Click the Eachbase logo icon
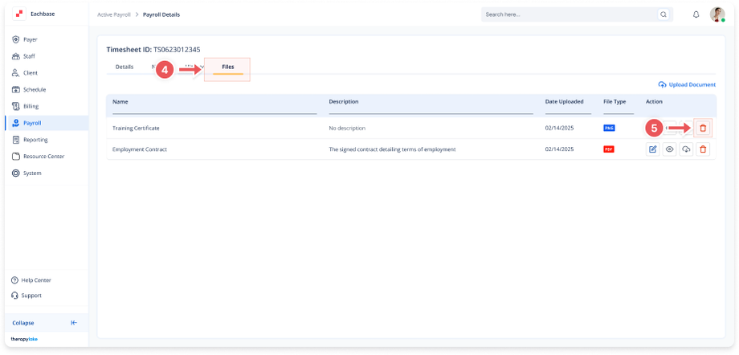739x355 pixels. point(19,14)
